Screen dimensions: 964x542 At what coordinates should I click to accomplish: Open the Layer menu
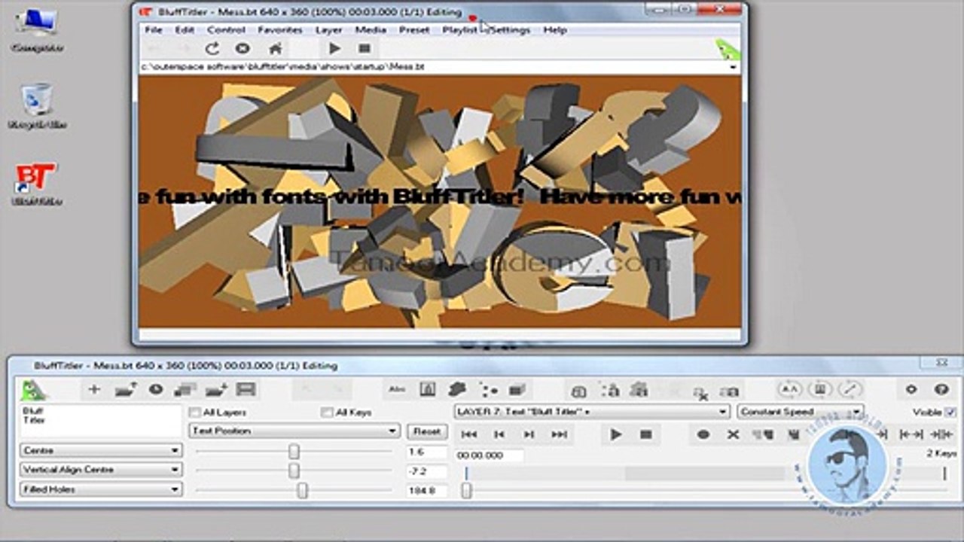[328, 30]
